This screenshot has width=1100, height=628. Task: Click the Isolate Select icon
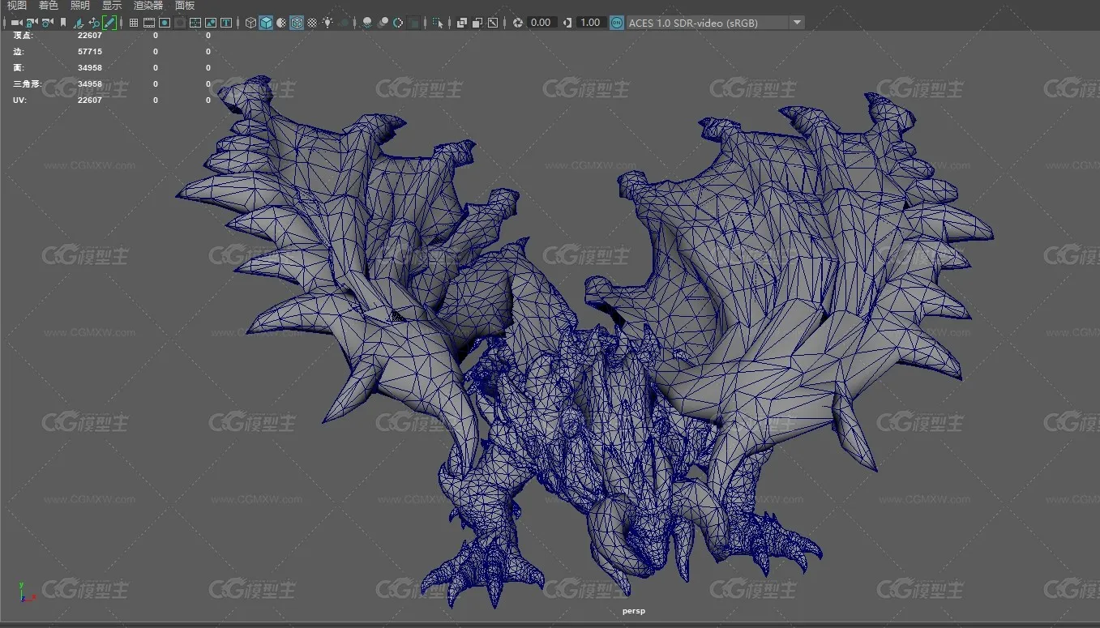pyautogui.click(x=438, y=23)
